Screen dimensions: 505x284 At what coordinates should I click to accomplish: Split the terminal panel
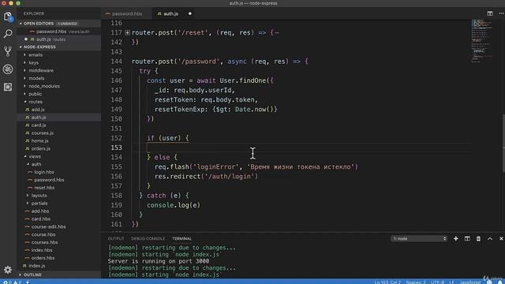pos(467,238)
